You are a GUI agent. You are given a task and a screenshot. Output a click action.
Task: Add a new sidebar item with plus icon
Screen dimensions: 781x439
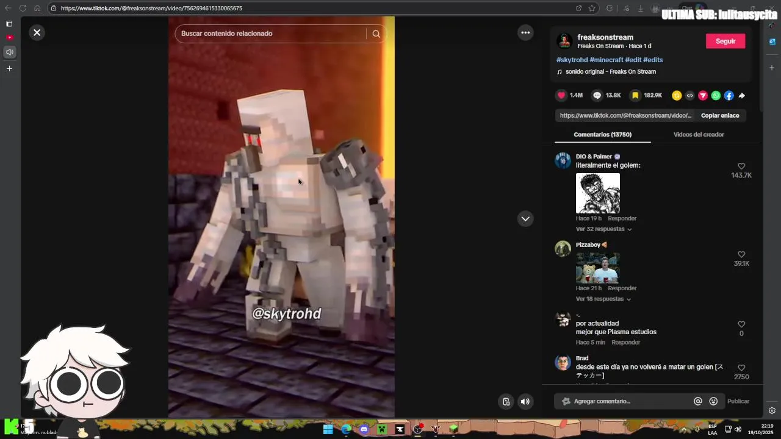pyautogui.click(x=9, y=69)
